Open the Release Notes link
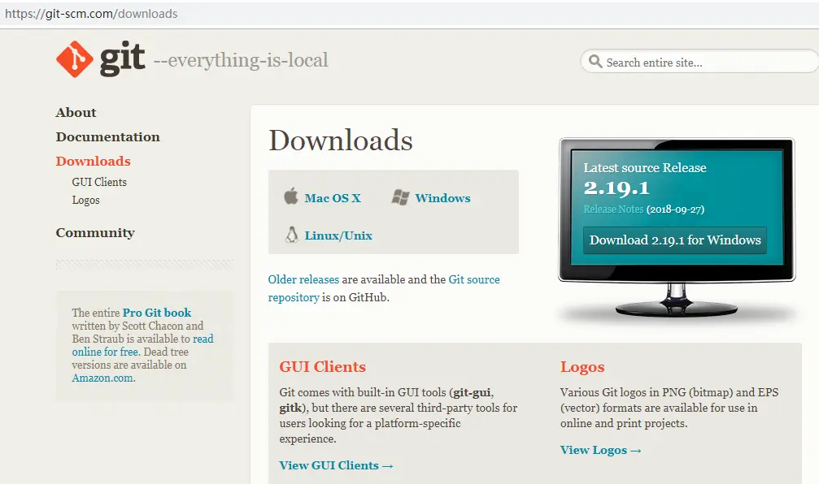 pyautogui.click(x=613, y=210)
